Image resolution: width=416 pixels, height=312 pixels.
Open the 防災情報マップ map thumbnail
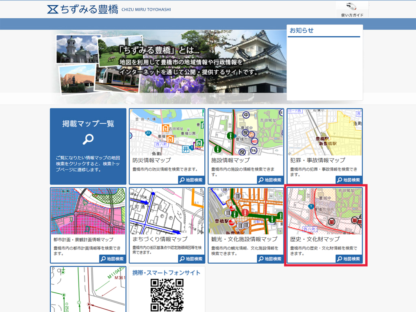[x=167, y=132]
